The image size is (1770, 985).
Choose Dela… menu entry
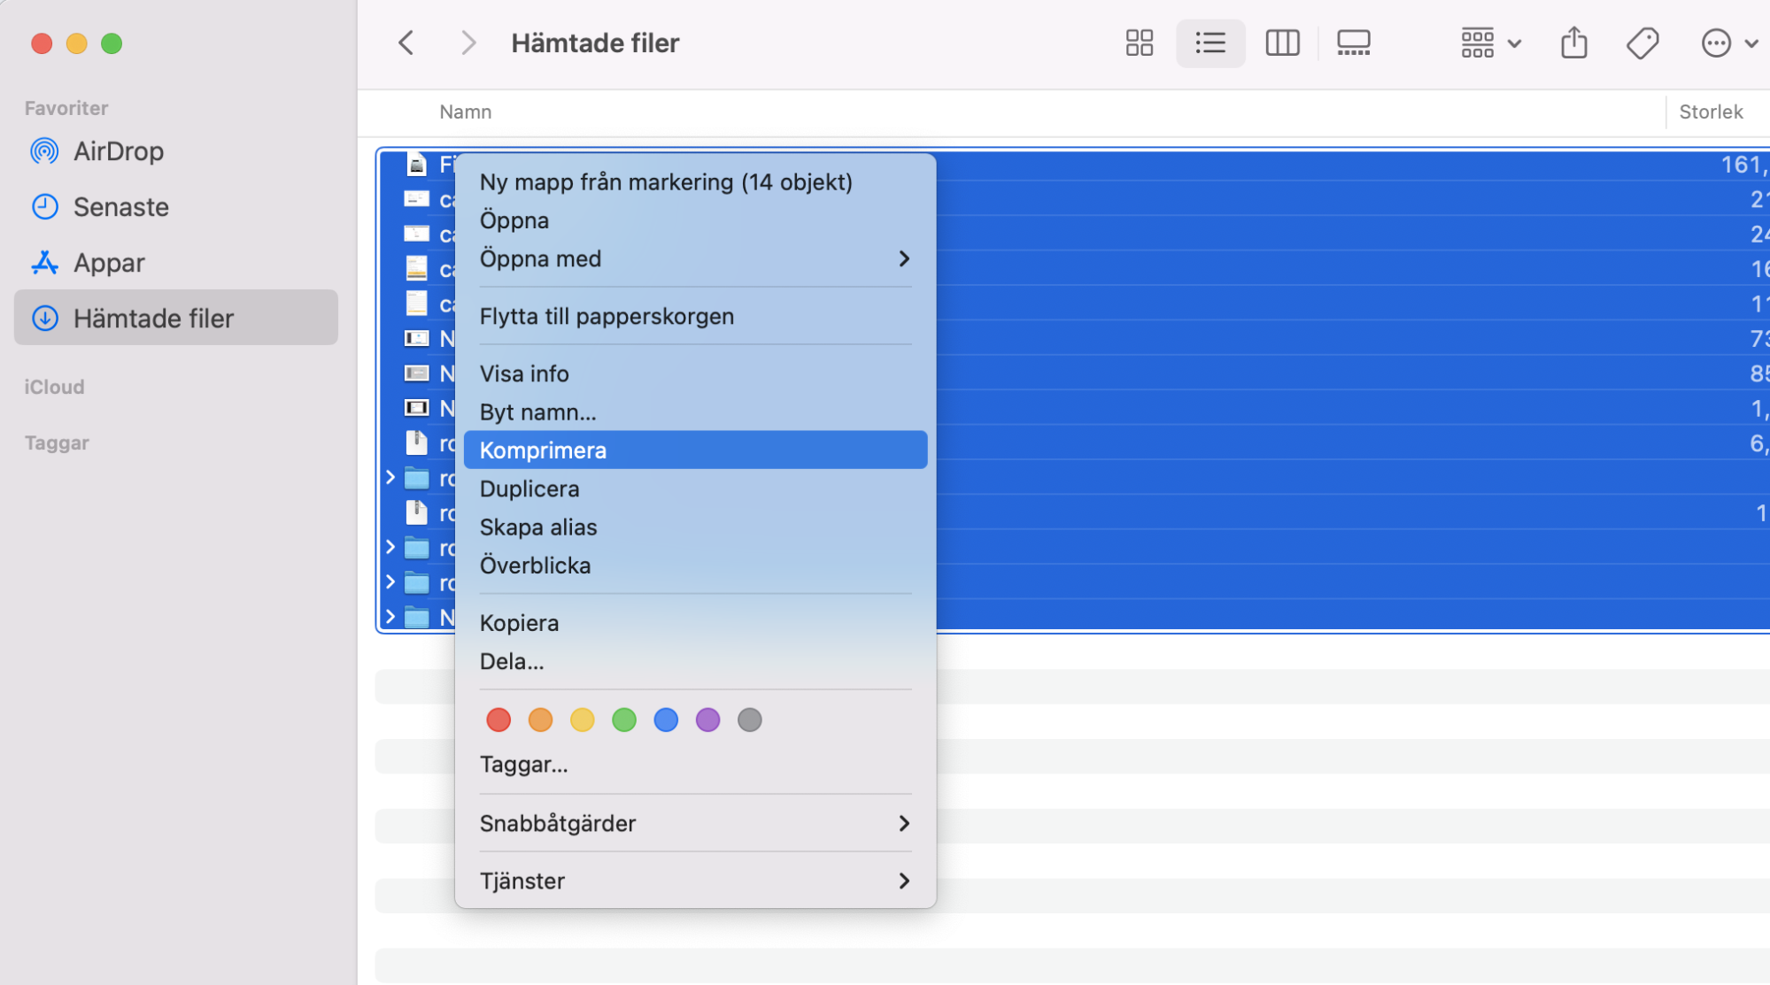click(x=695, y=661)
